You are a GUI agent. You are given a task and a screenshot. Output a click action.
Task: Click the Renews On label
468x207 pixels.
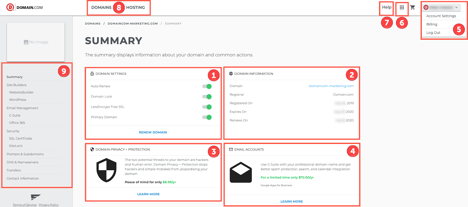(x=239, y=120)
